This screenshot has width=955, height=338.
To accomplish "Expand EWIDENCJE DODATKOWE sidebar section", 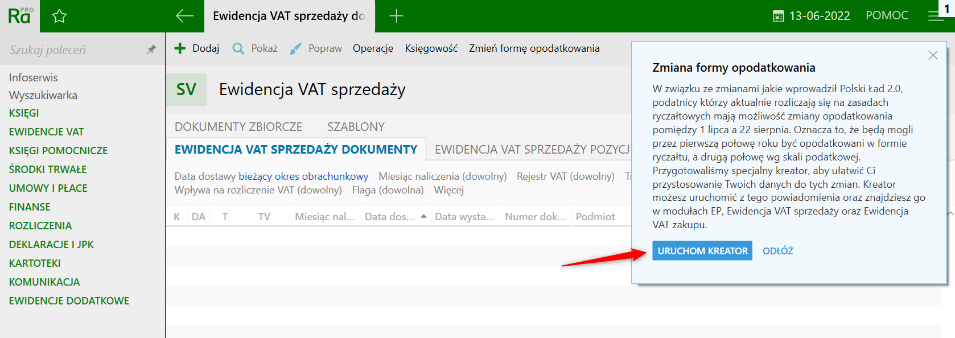I will [69, 301].
